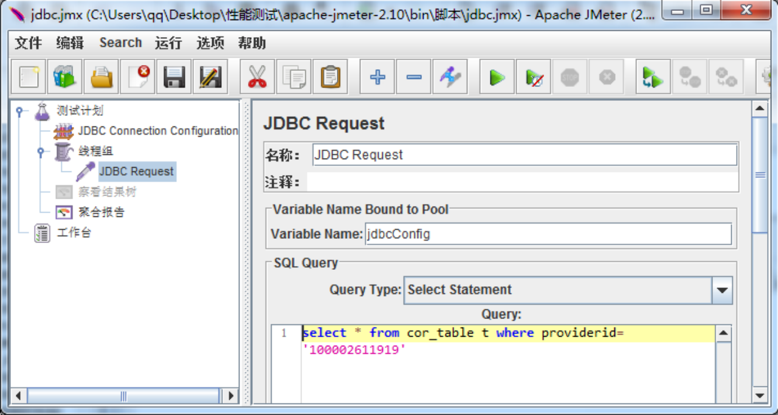Click the Variable Name input field
The width and height of the screenshot is (778, 415).
[x=548, y=234]
